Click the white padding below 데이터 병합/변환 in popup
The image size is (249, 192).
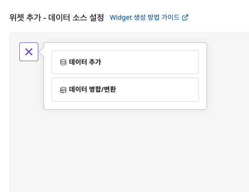(125, 105)
